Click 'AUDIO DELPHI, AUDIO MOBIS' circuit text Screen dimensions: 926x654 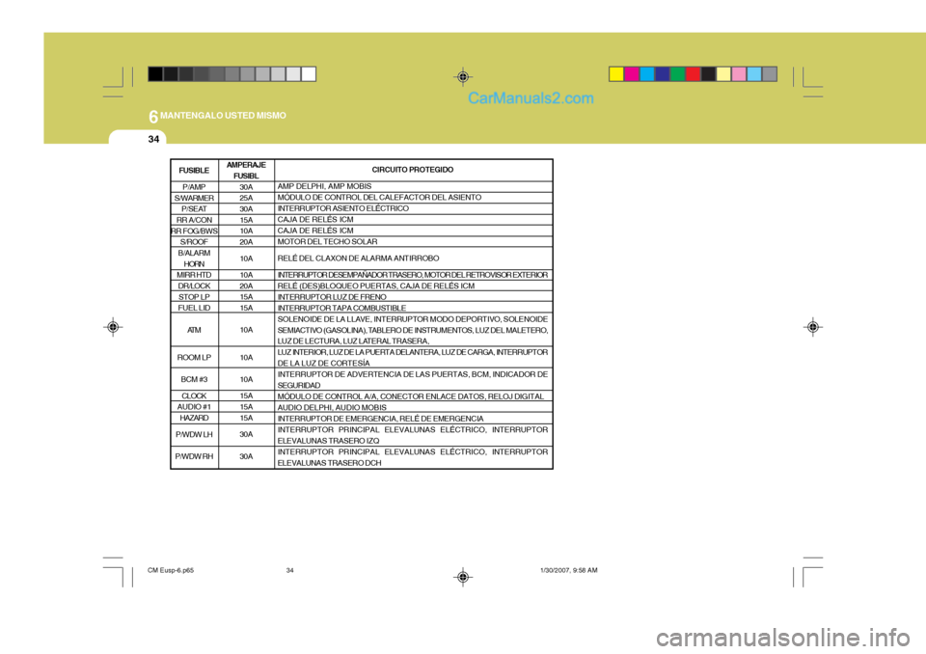[x=332, y=408]
